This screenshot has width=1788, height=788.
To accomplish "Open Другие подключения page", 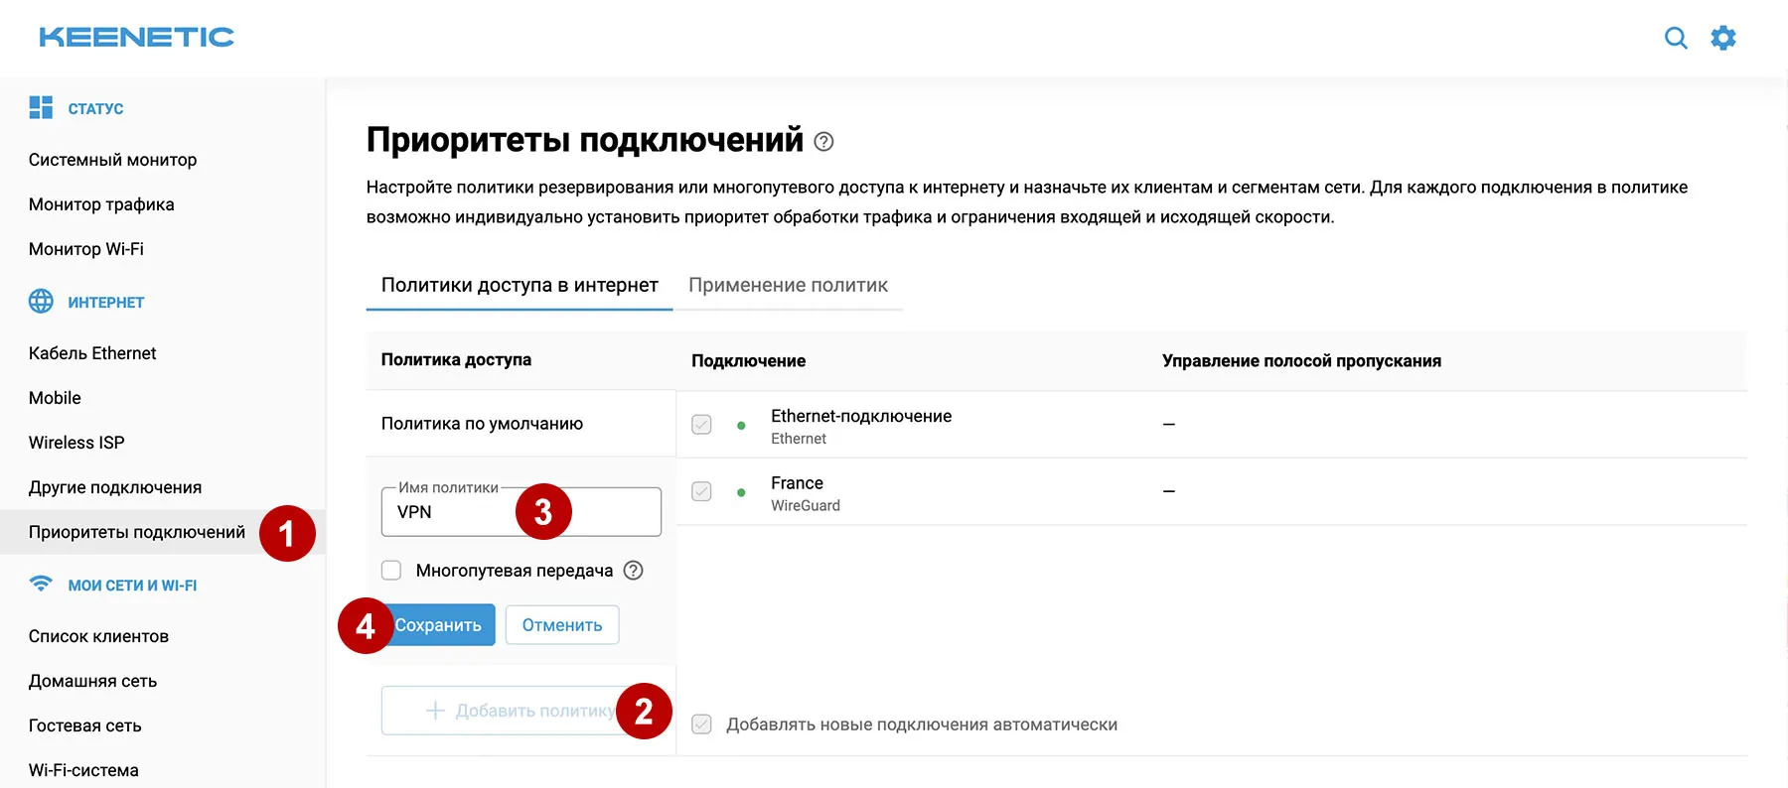I will 115,487.
